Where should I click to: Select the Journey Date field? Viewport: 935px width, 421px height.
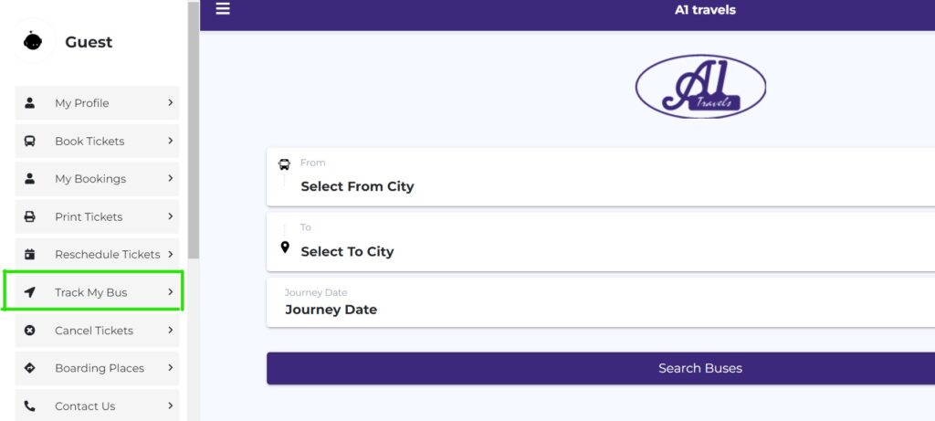[x=601, y=302]
